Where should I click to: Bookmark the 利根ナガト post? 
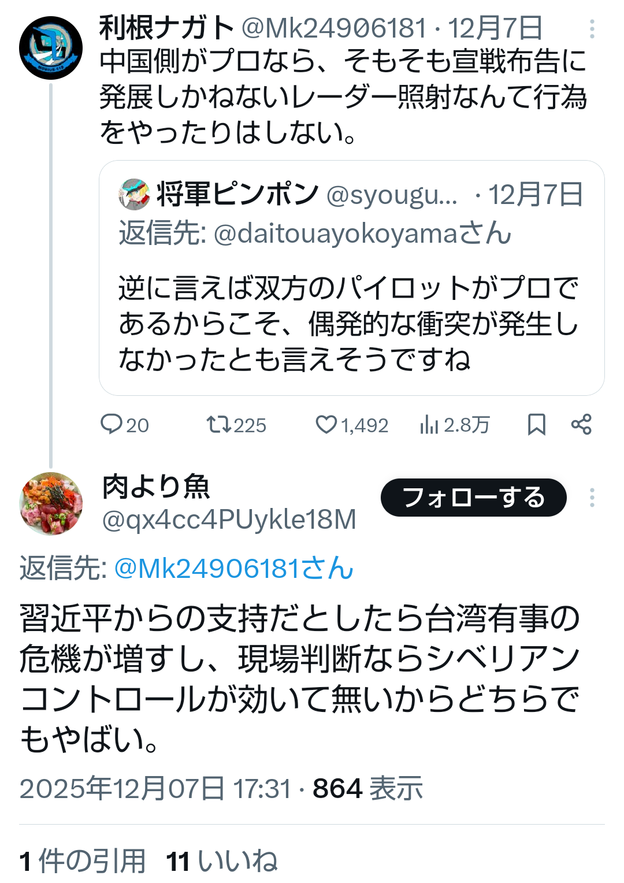coord(536,425)
